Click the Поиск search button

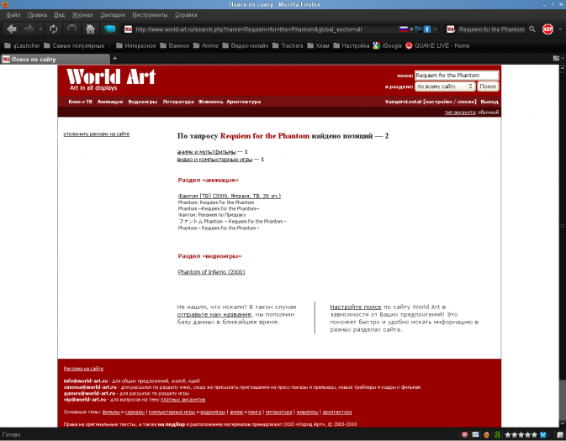[488, 87]
